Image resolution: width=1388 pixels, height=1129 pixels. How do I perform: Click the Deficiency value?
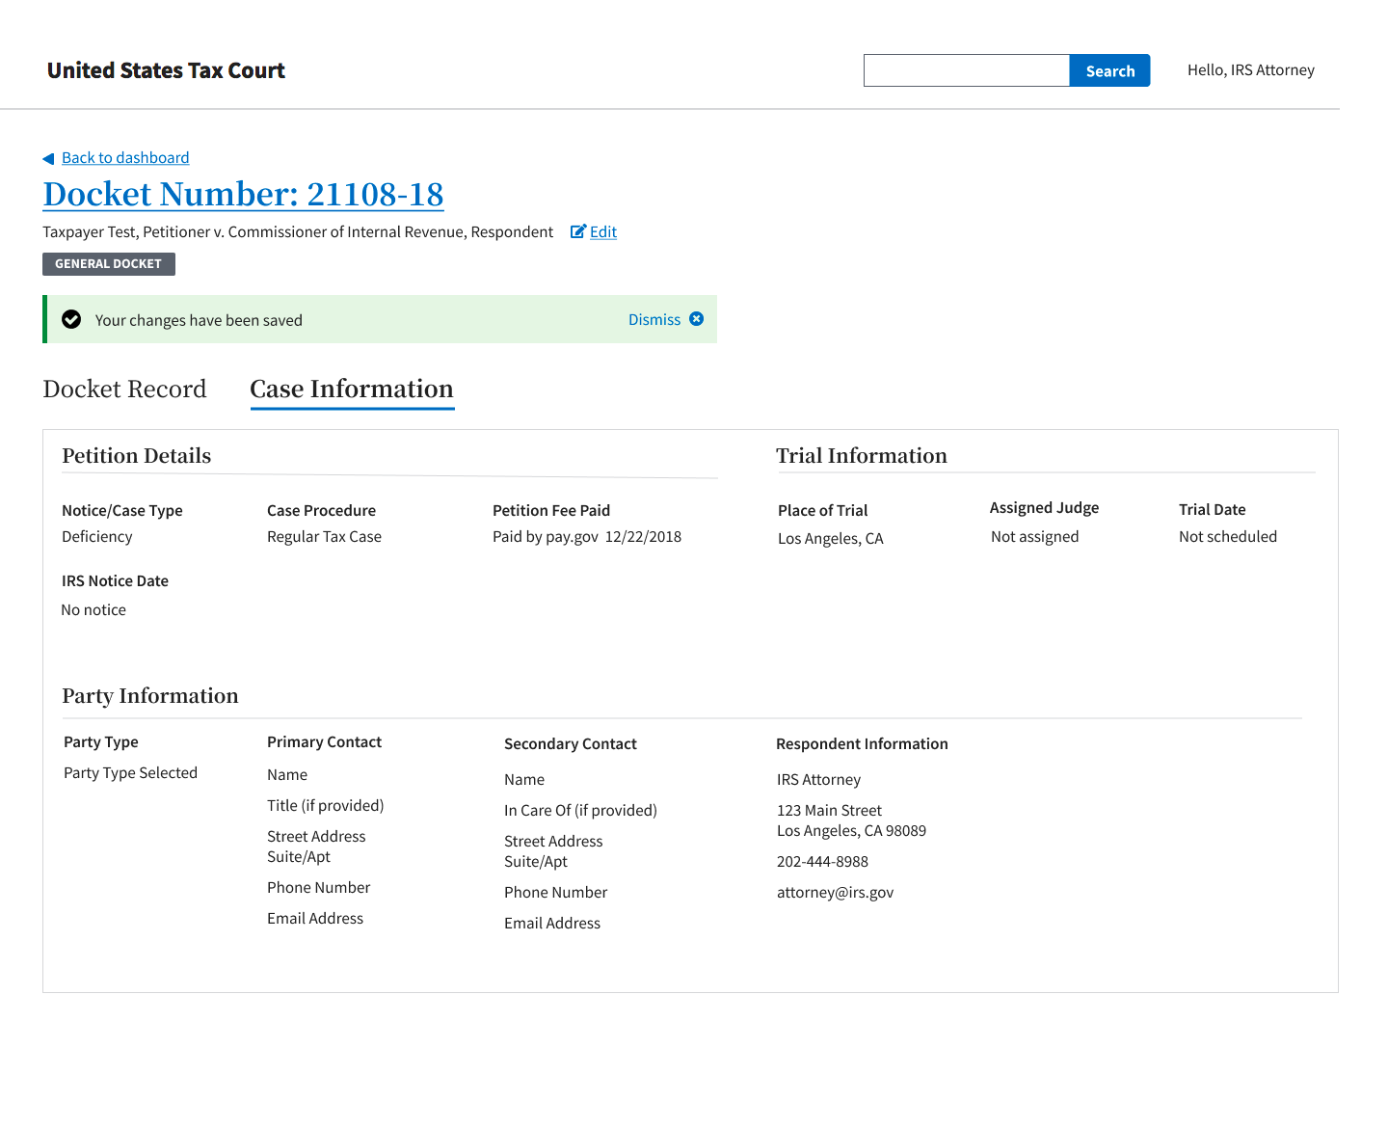coord(97,537)
